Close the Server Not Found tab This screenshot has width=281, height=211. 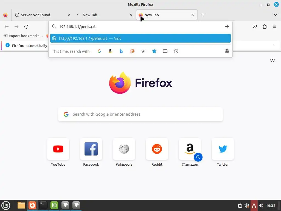pyautogui.click(x=69, y=15)
